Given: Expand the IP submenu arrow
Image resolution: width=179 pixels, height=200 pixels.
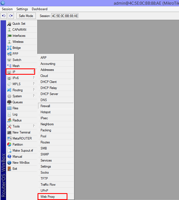Looking at the screenshot, I should coord(34,72).
